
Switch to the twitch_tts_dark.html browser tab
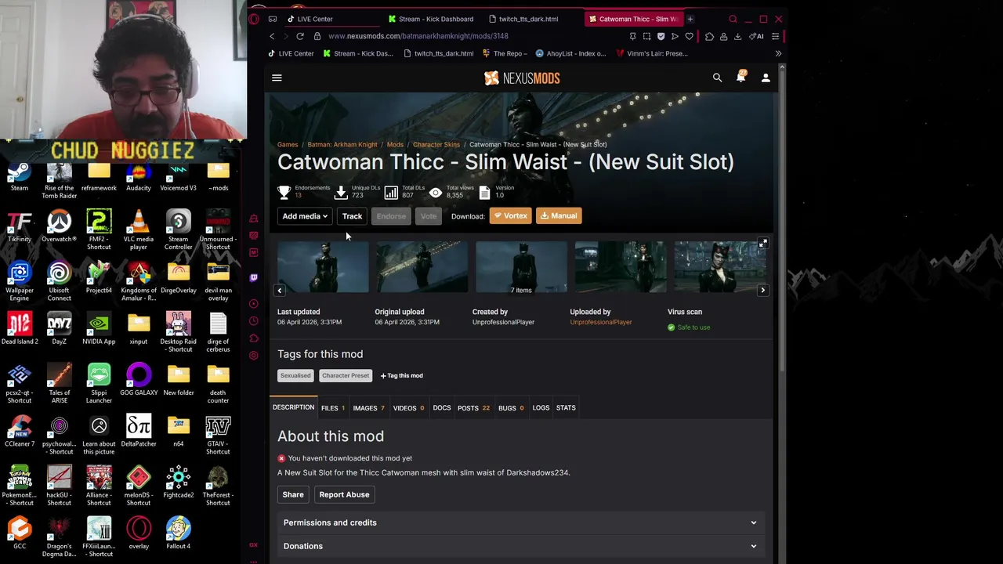(529, 19)
